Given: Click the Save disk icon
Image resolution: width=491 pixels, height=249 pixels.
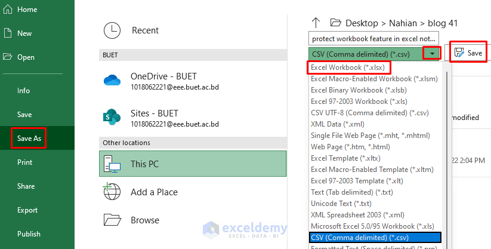Looking at the screenshot, I should pyautogui.click(x=459, y=53).
